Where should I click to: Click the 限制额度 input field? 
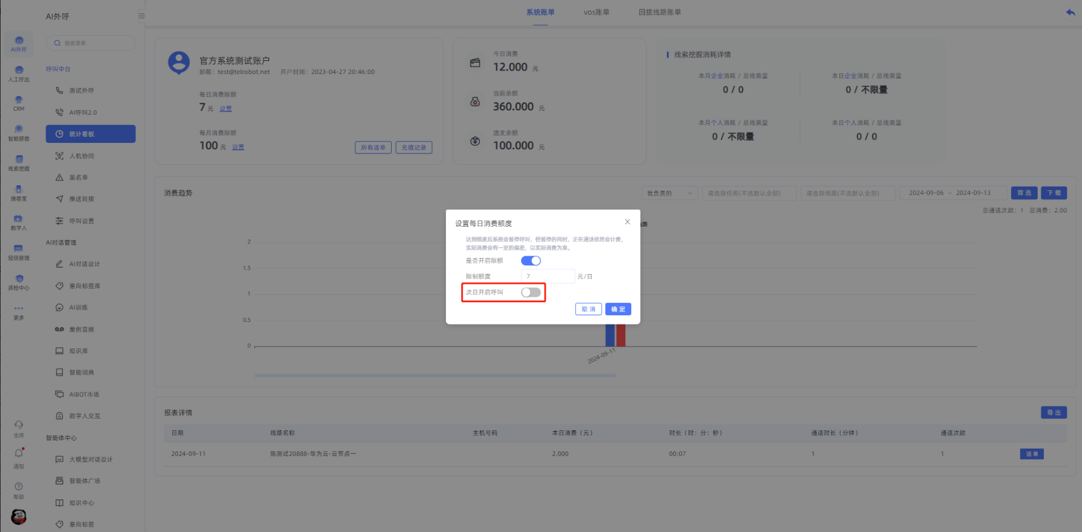coord(547,276)
